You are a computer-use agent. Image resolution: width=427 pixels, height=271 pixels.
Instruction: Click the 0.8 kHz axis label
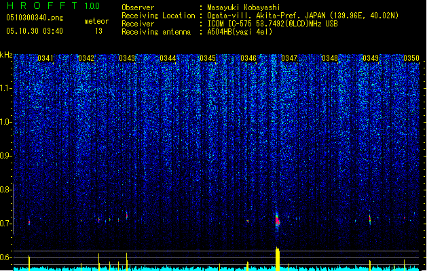6,190
